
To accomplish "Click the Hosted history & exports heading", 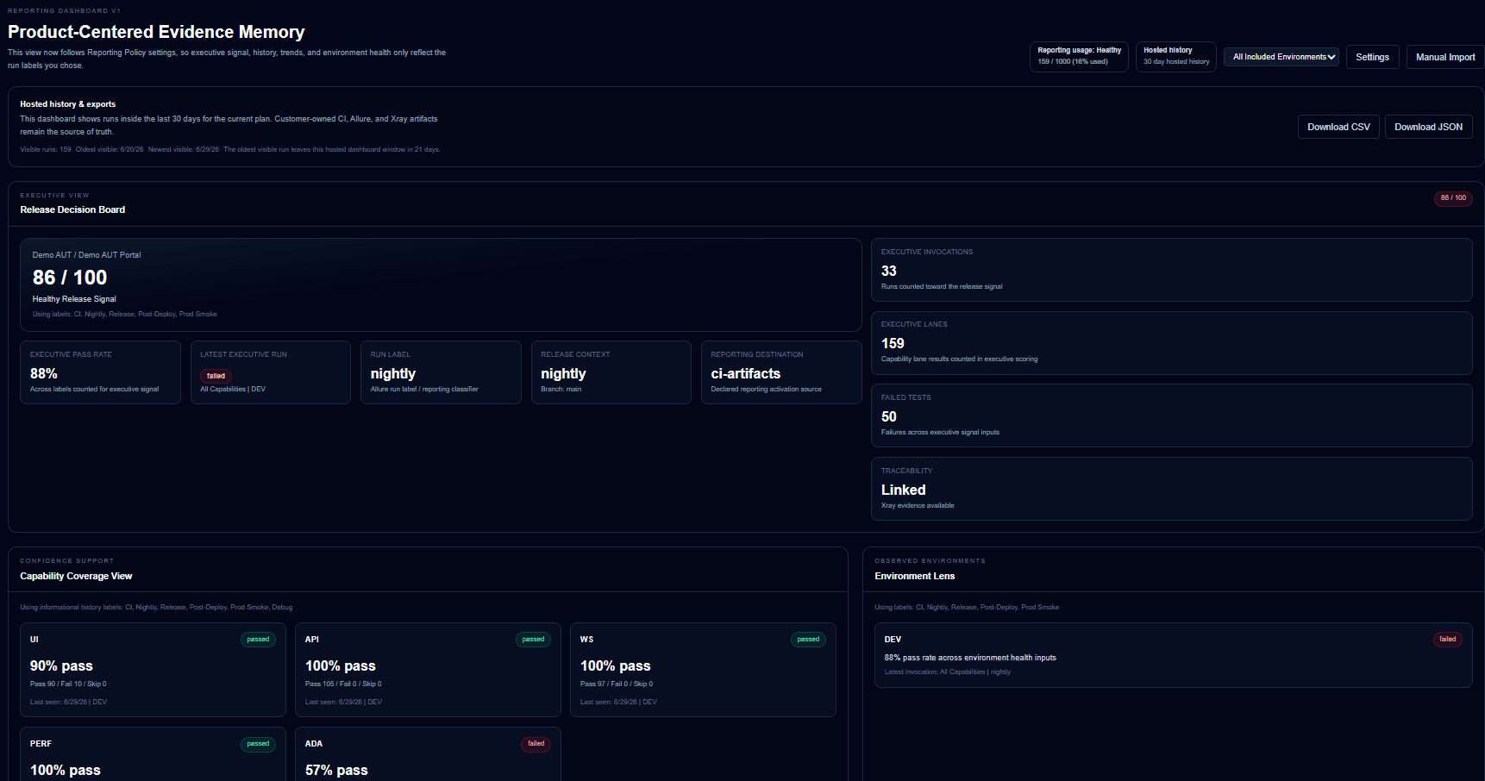I will (68, 104).
